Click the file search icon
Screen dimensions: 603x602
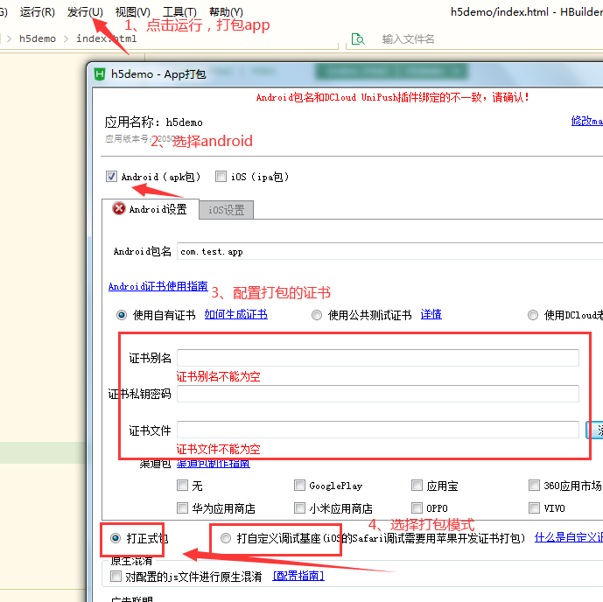click(x=358, y=39)
